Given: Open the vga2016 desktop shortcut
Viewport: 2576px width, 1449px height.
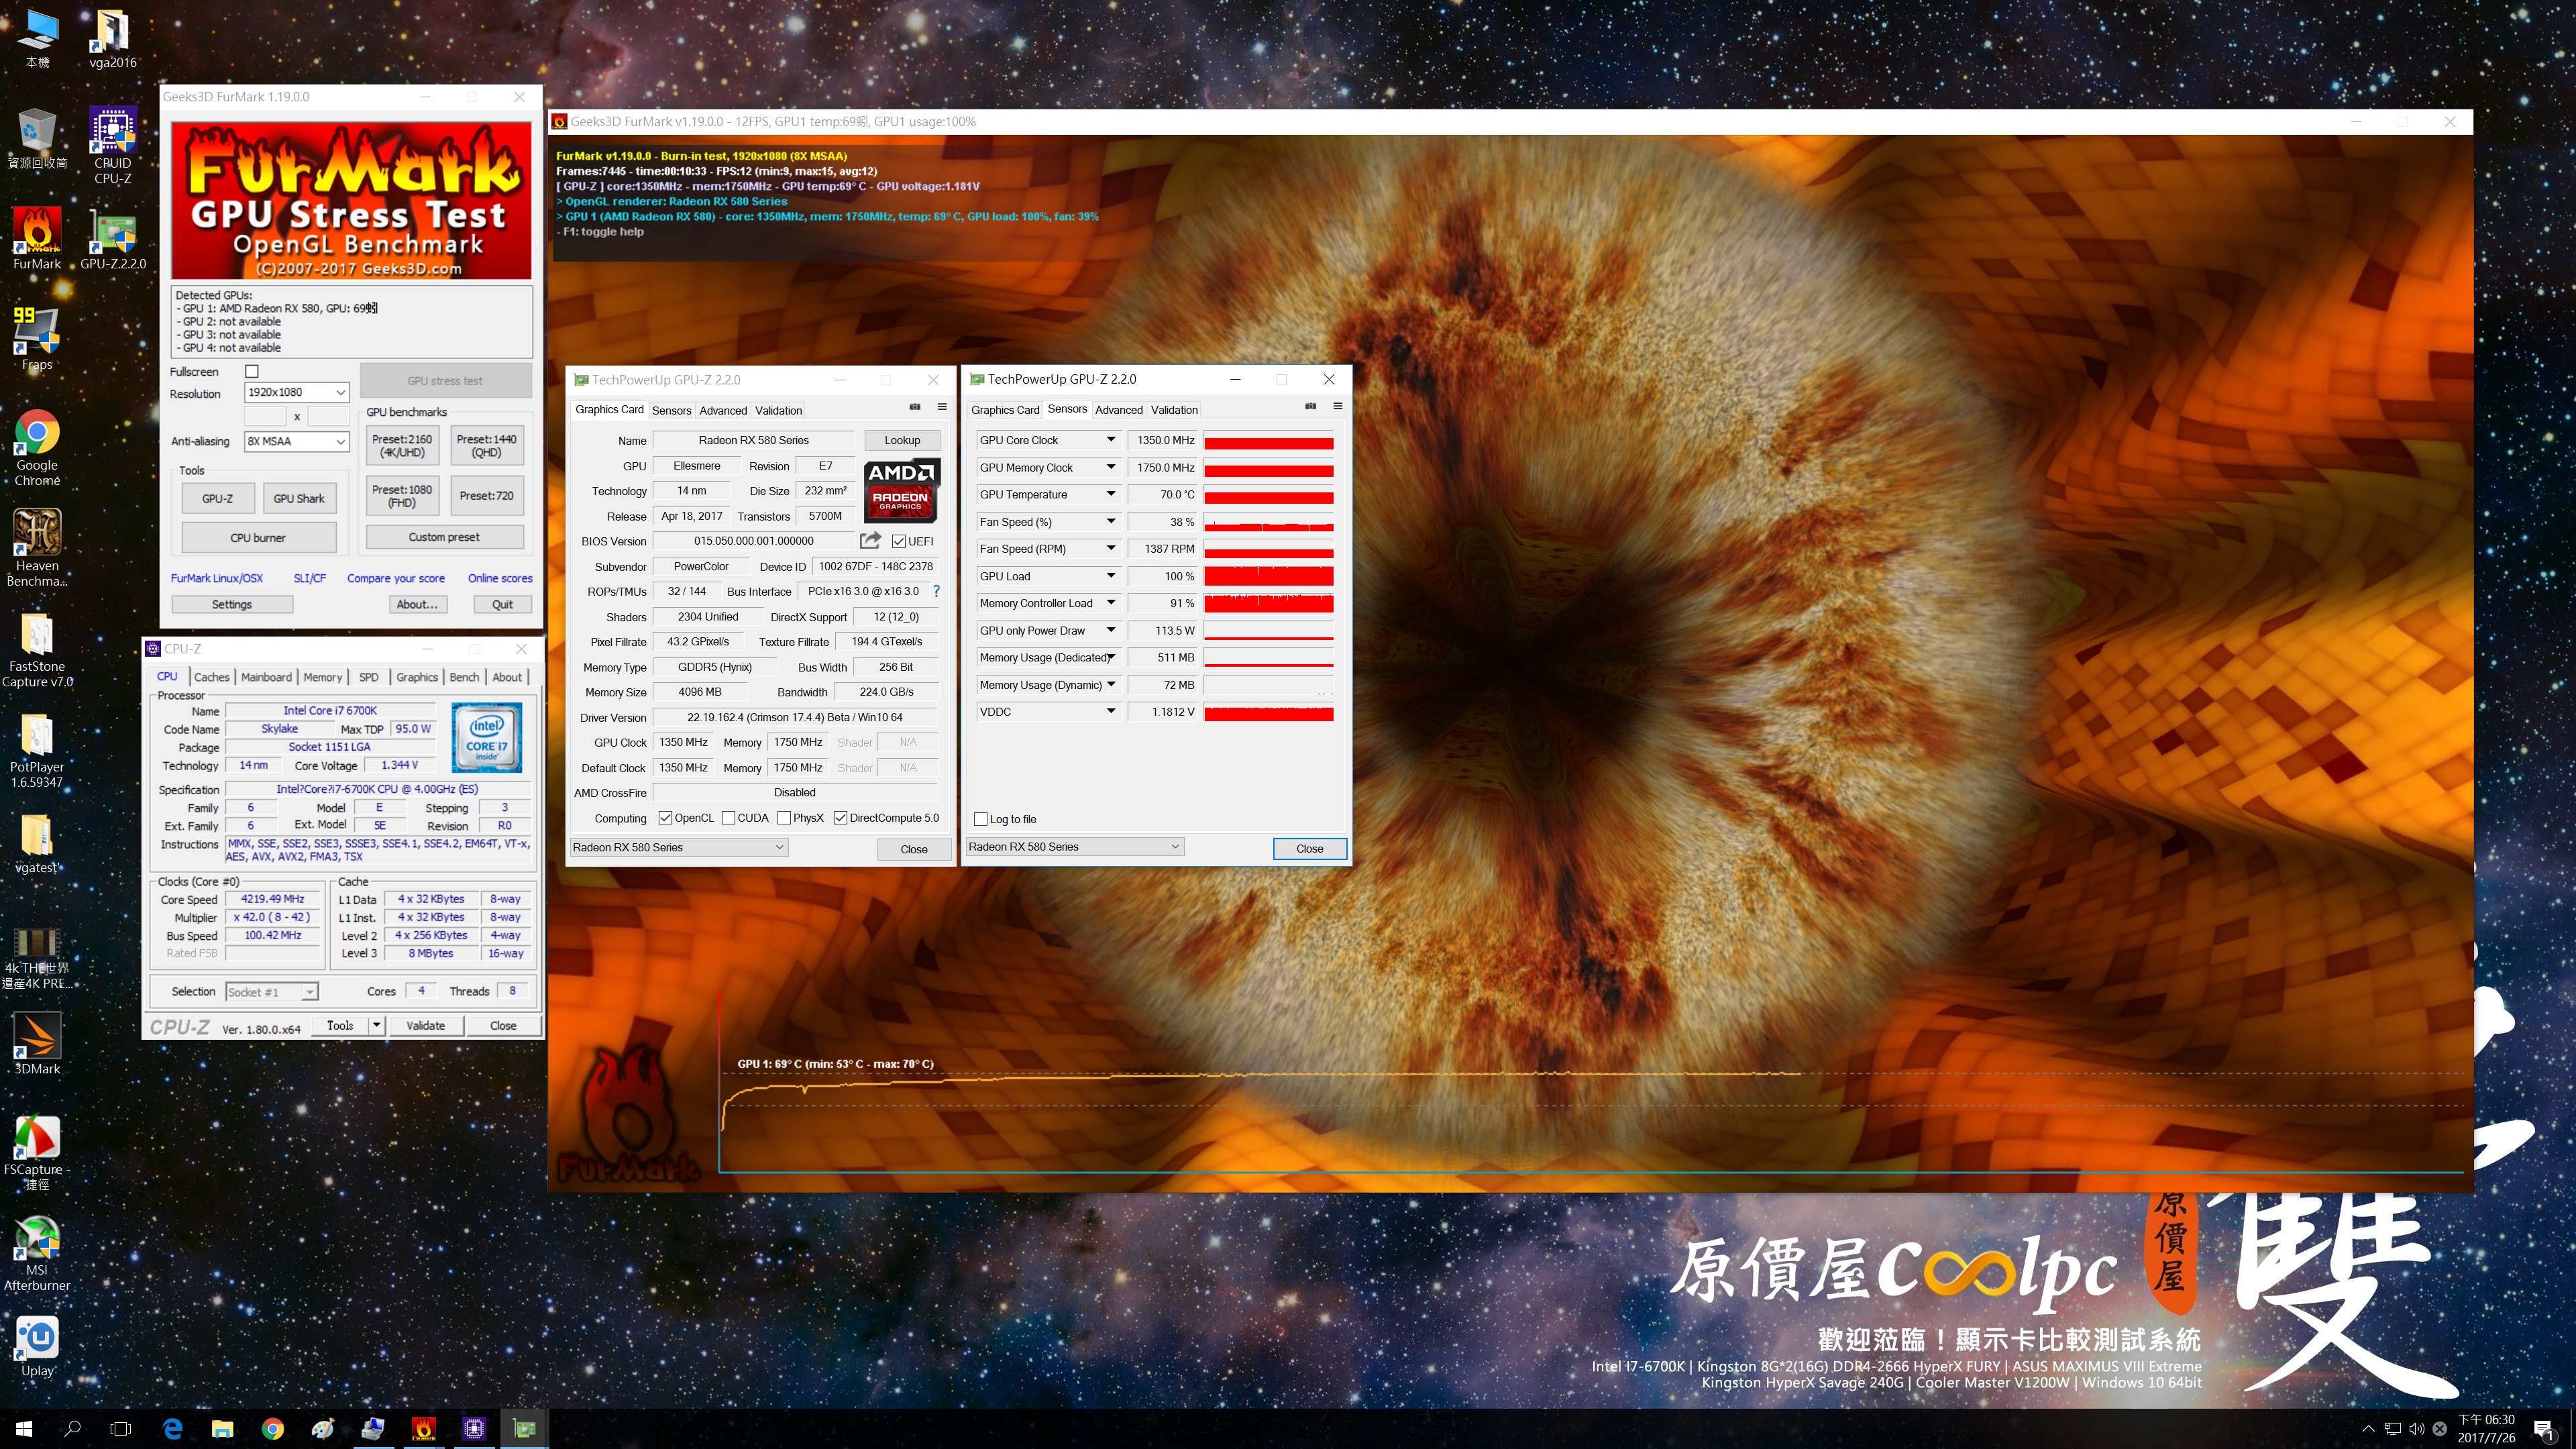Looking at the screenshot, I should click(x=113, y=39).
